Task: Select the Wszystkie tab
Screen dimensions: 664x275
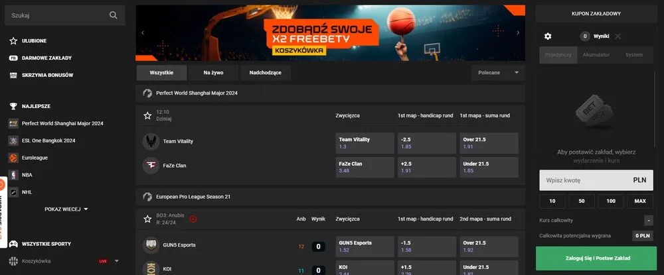Action: (x=161, y=73)
